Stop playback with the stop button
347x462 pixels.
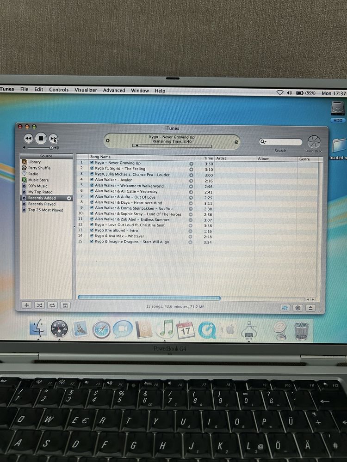click(41, 139)
